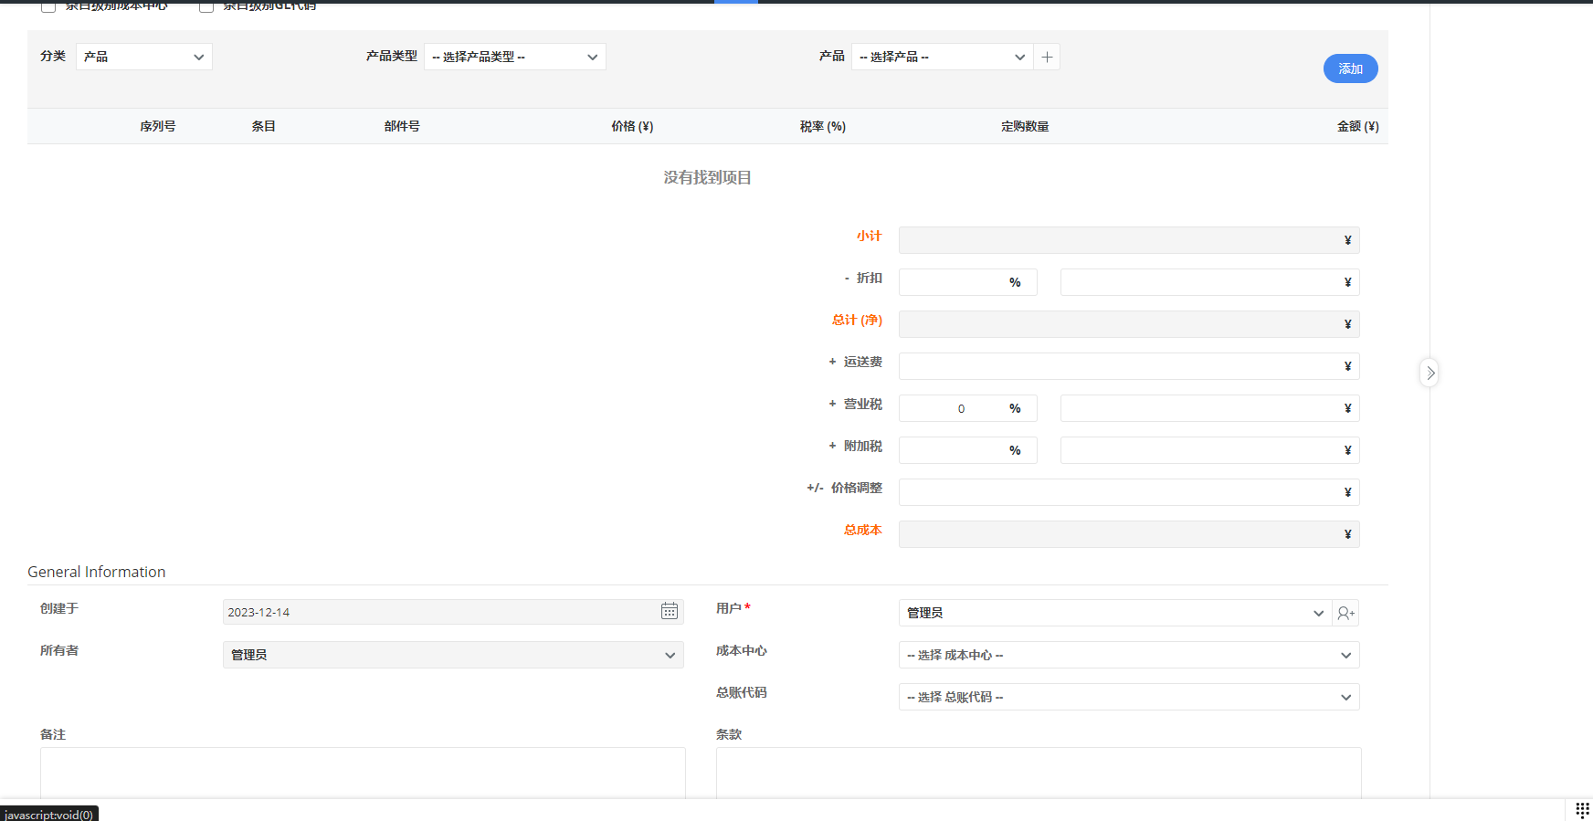Open the 选择 总账代码 dropdown
This screenshot has height=821, width=1593.
1129,697
